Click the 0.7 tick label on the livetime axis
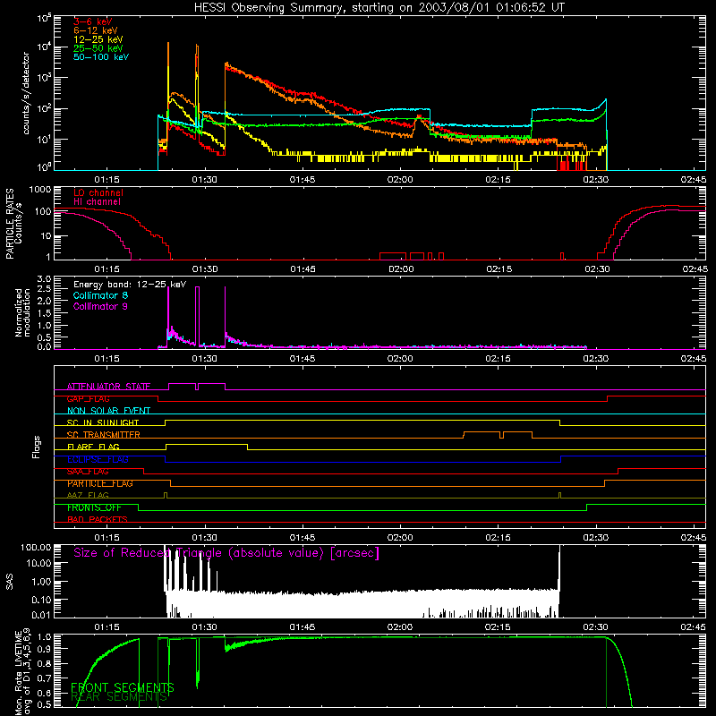This screenshot has height=716, width=716. point(44,678)
